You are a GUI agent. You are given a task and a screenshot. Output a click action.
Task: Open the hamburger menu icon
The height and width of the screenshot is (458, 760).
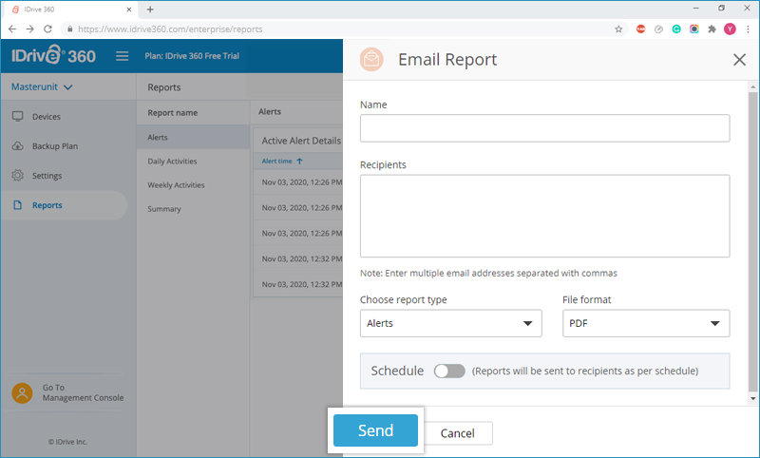[123, 56]
